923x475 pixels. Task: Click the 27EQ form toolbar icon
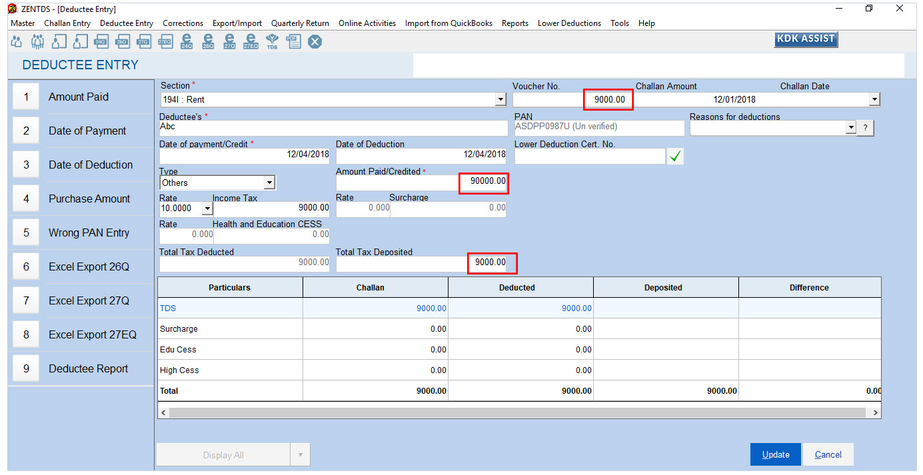coord(165,41)
